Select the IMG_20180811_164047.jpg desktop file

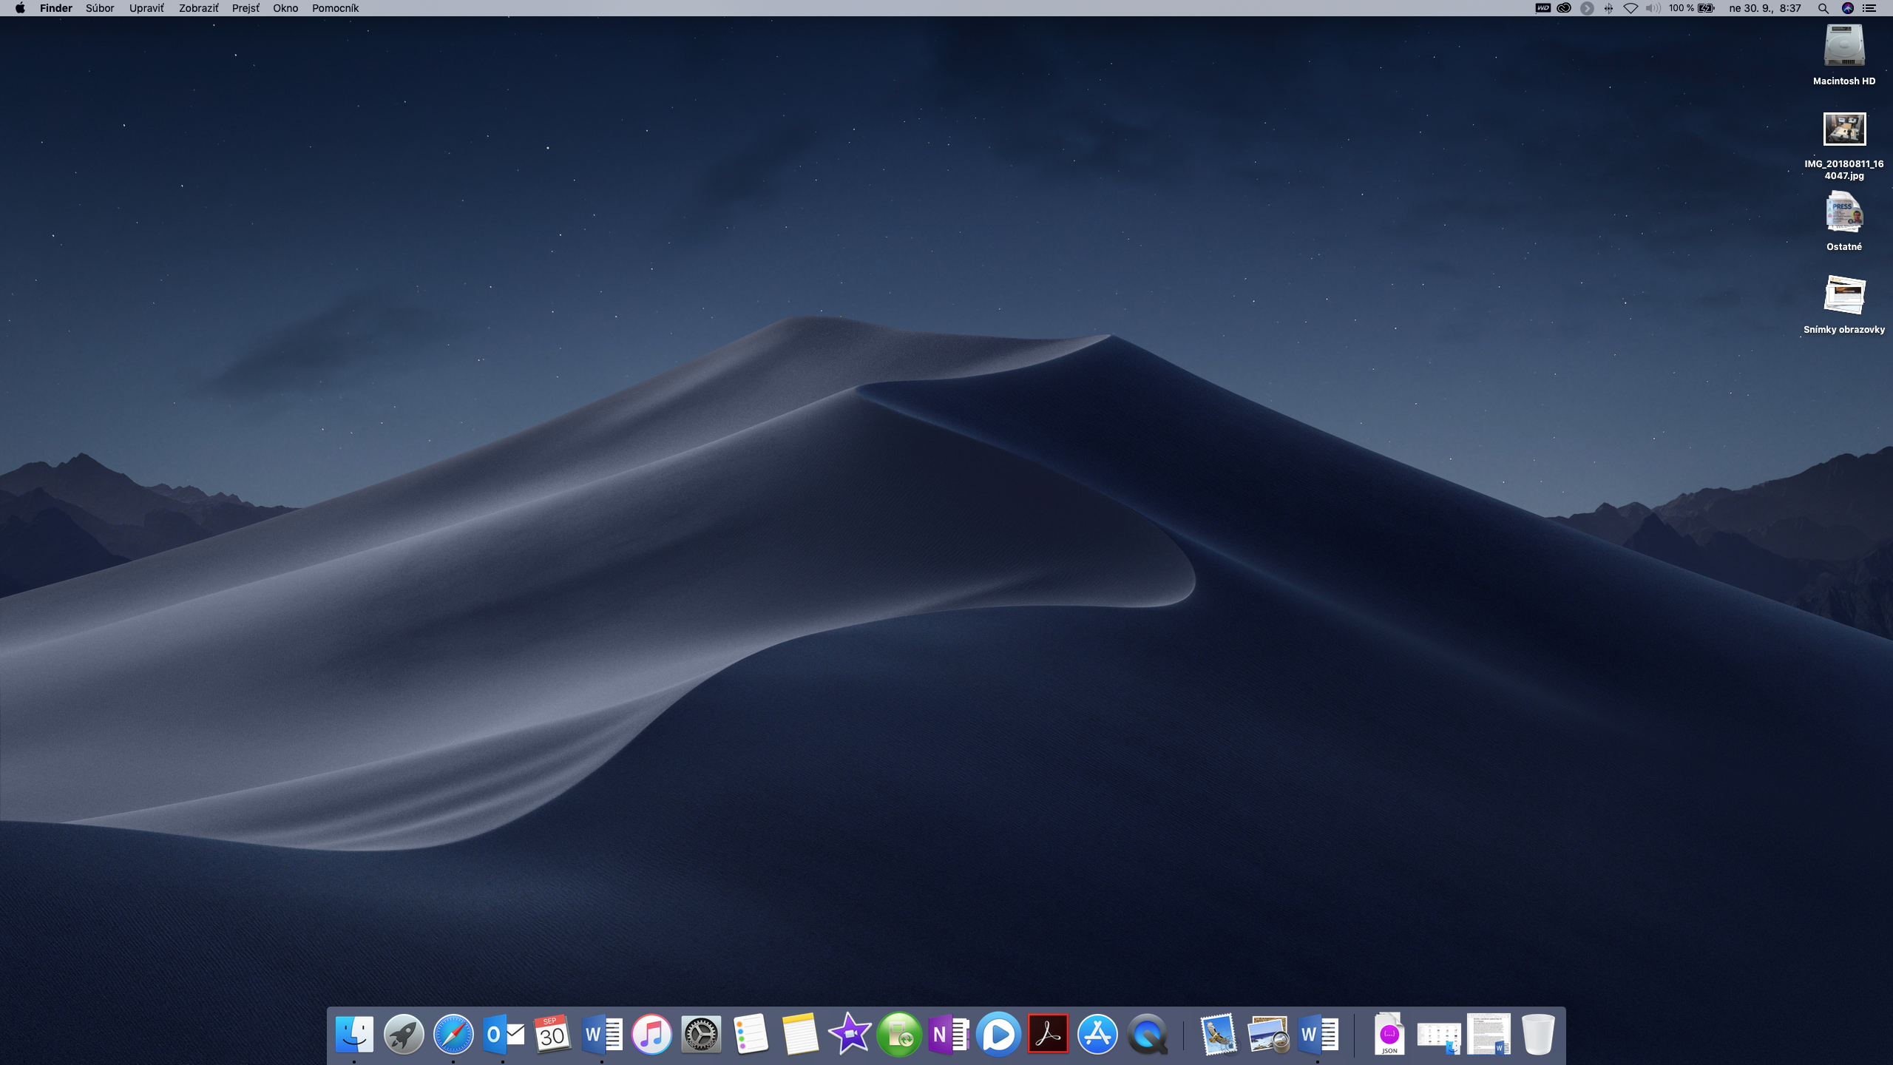point(1844,130)
